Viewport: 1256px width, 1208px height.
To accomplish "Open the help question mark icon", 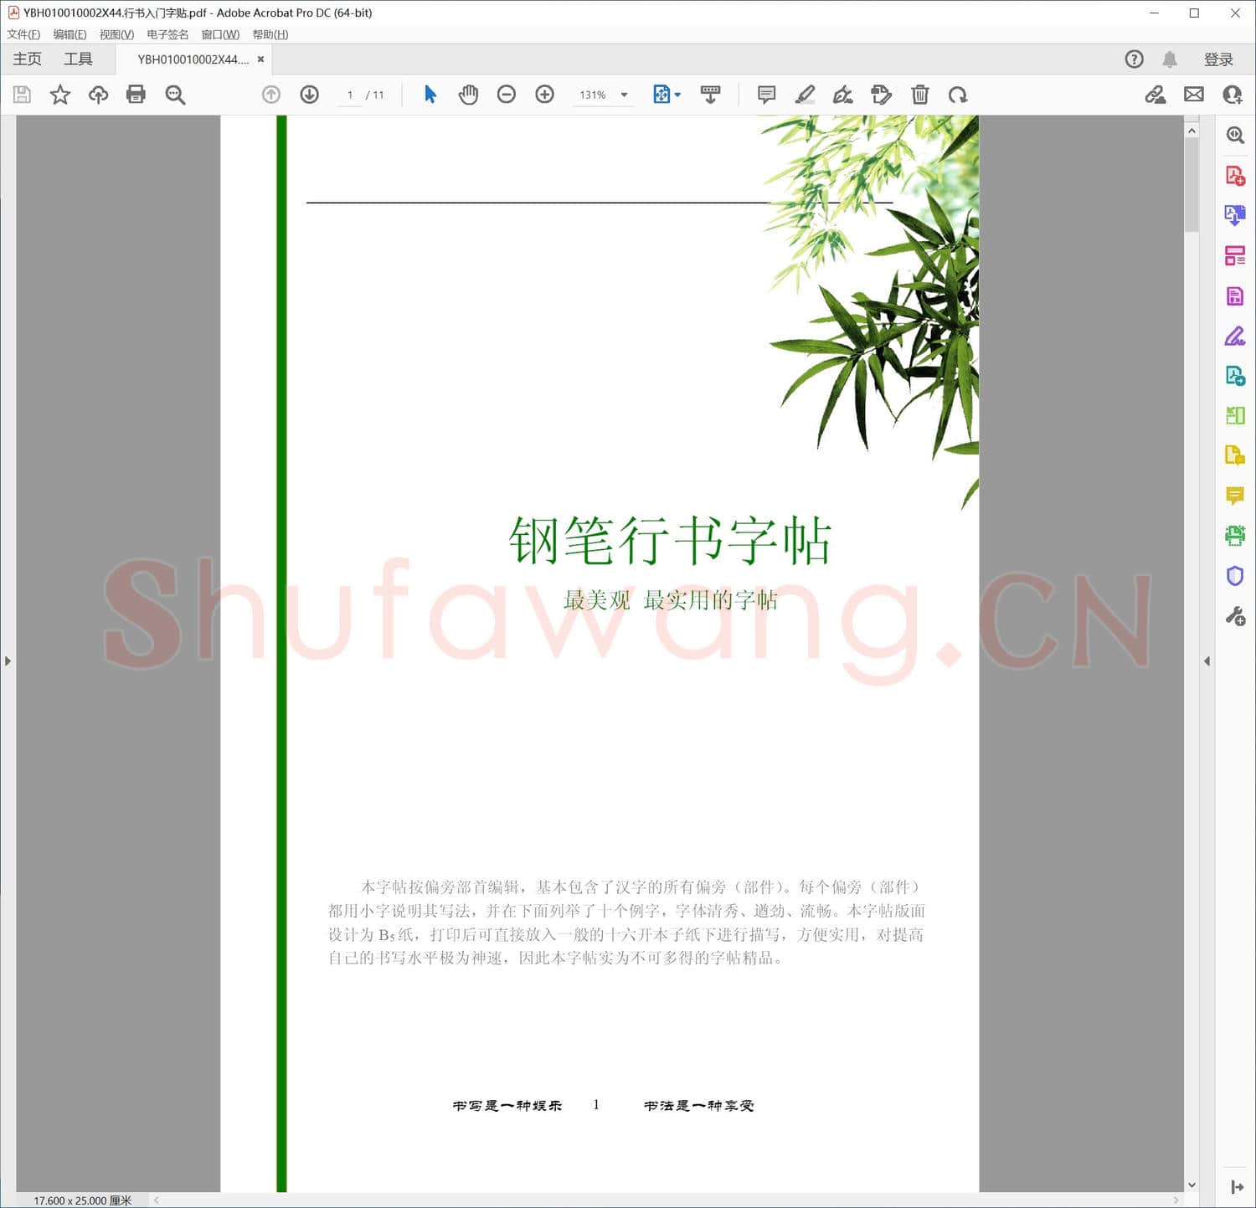I will coord(1134,59).
